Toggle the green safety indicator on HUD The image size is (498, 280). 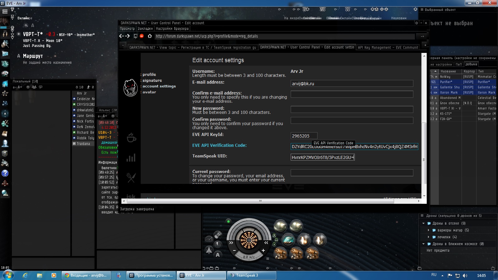[228, 221]
